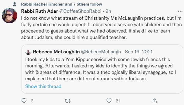
Task: Like the tweet with the heart icon
Action: point(109,101)
